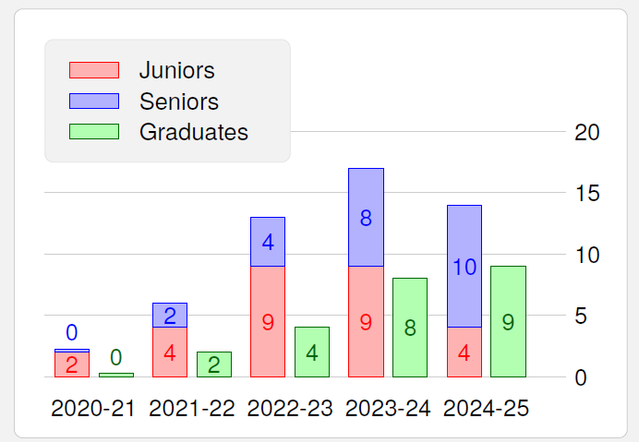Toggle the Juniors legend label
The height and width of the screenshot is (442, 639).
click(176, 70)
